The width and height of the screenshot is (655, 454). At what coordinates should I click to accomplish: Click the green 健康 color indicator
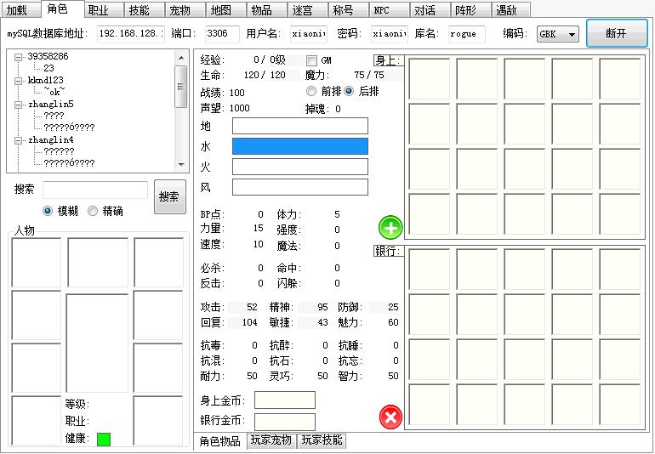click(x=104, y=440)
